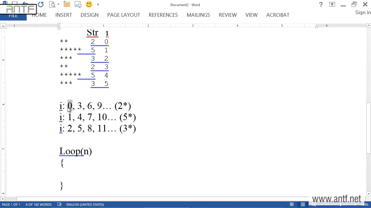Click the vertical scrollbar down arrow
This screenshot has height=208, width=371.
click(x=368, y=194)
